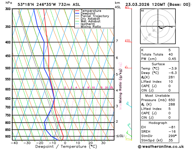Click the '-10' temperature axis label
Screen dimensions: 193x149
point(52,143)
